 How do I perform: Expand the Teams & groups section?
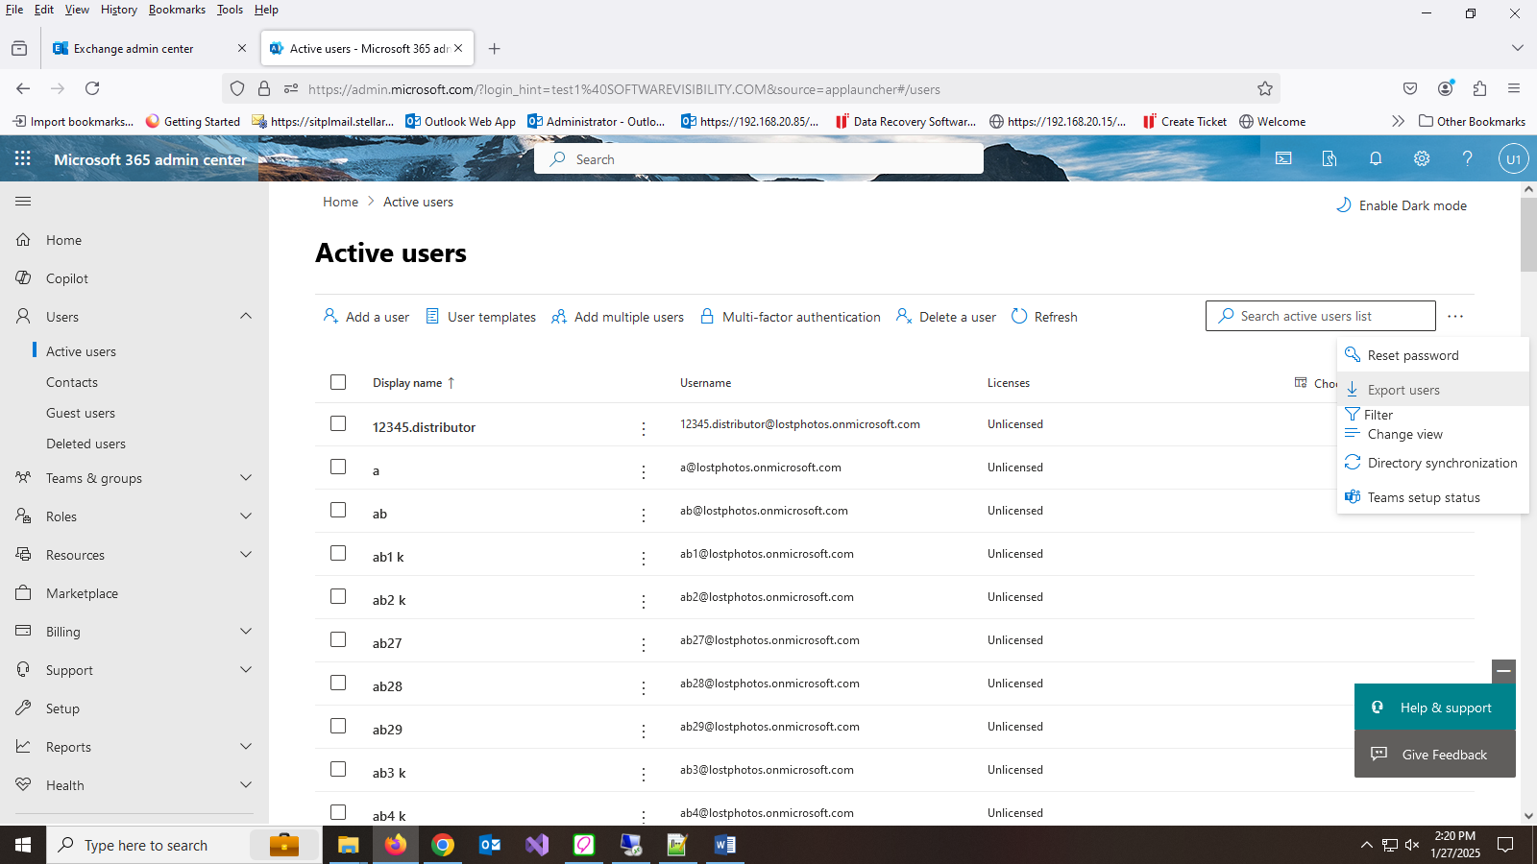coord(246,477)
